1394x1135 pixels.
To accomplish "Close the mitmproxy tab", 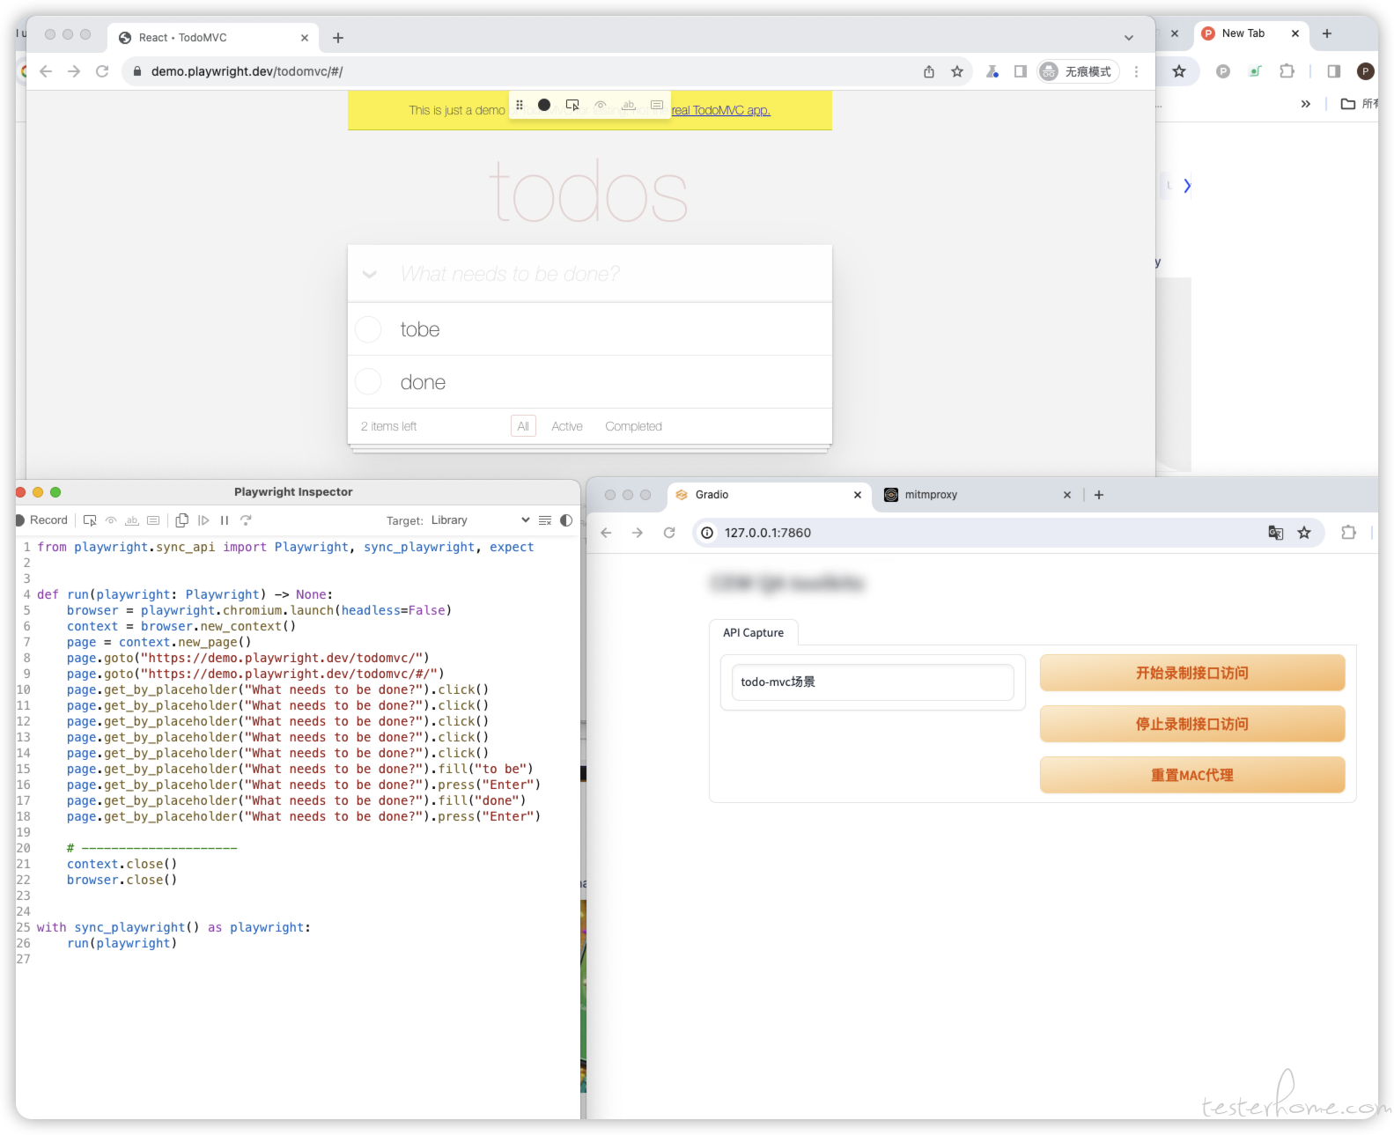I will point(1067,495).
